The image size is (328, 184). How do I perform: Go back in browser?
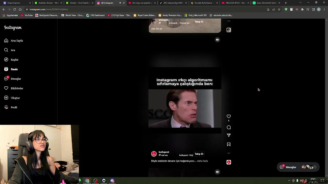point(4,9)
